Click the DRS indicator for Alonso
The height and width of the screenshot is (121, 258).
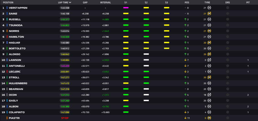pyautogui.click(x=228, y=54)
